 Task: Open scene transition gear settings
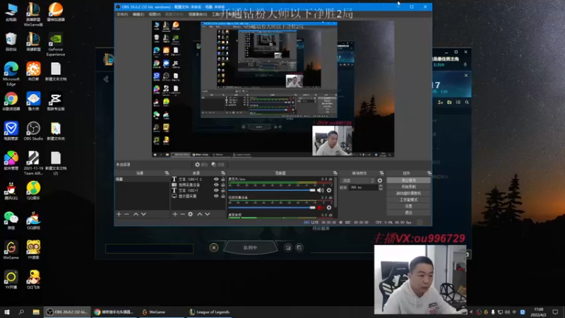(380, 181)
